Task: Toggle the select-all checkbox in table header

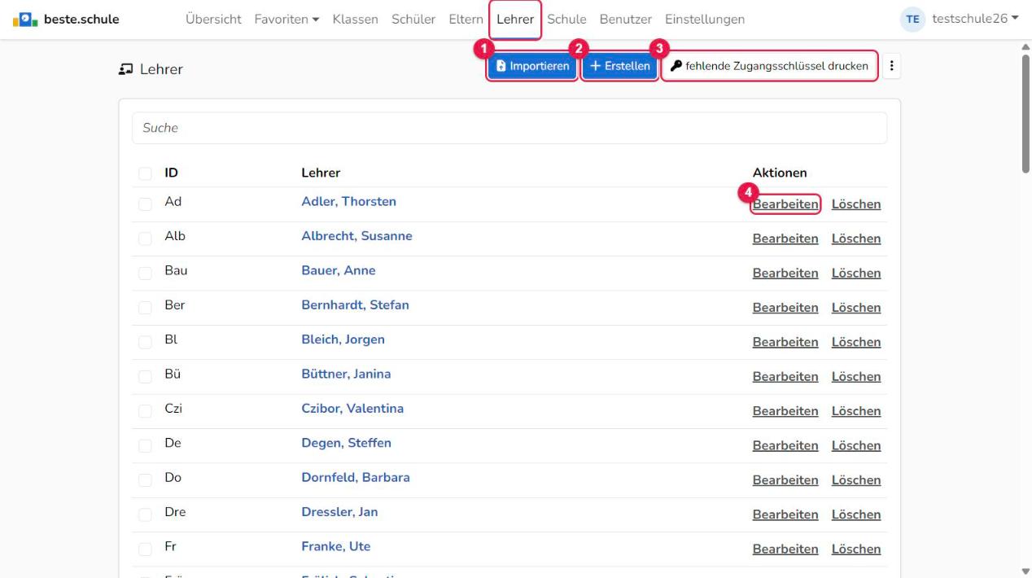Action: [x=145, y=173]
